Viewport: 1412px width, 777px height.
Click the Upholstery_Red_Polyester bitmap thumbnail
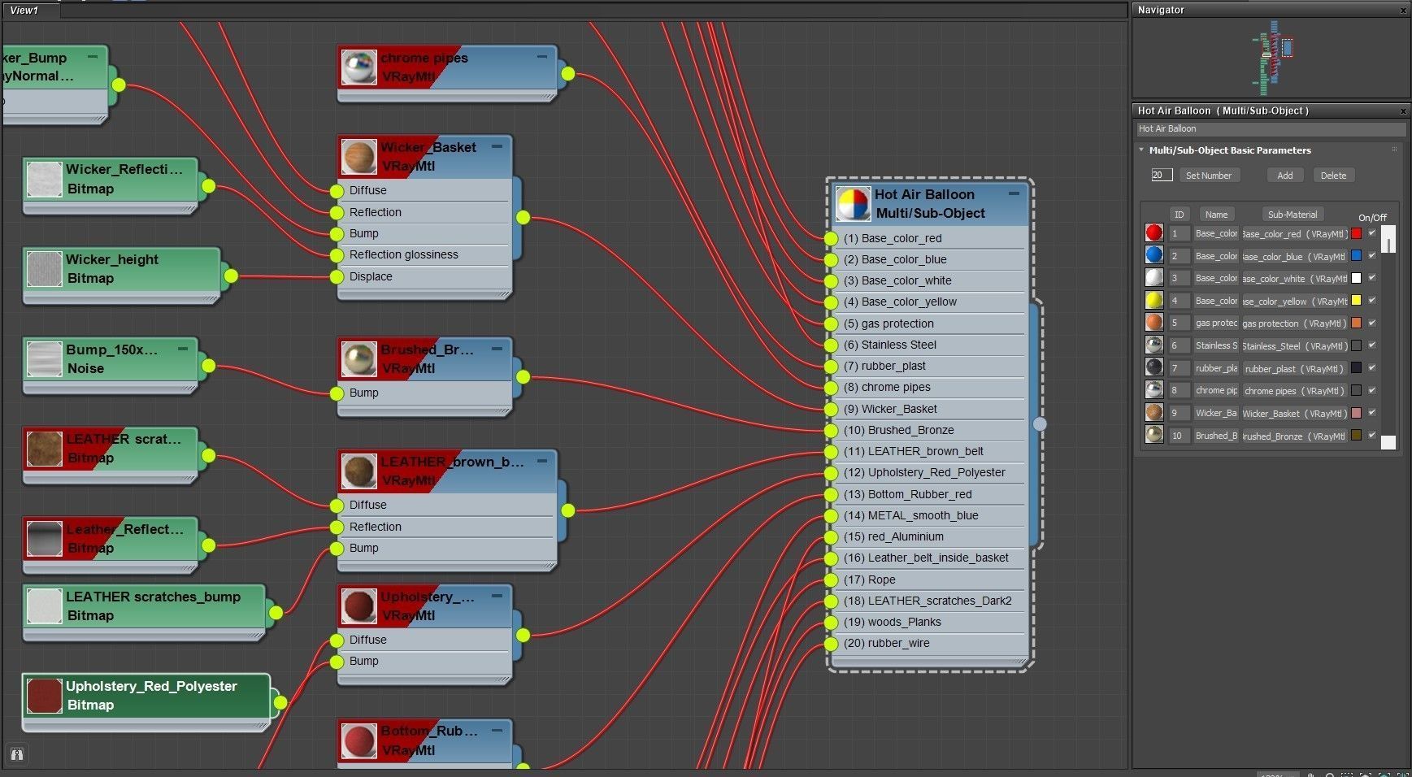click(x=44, y=696)
